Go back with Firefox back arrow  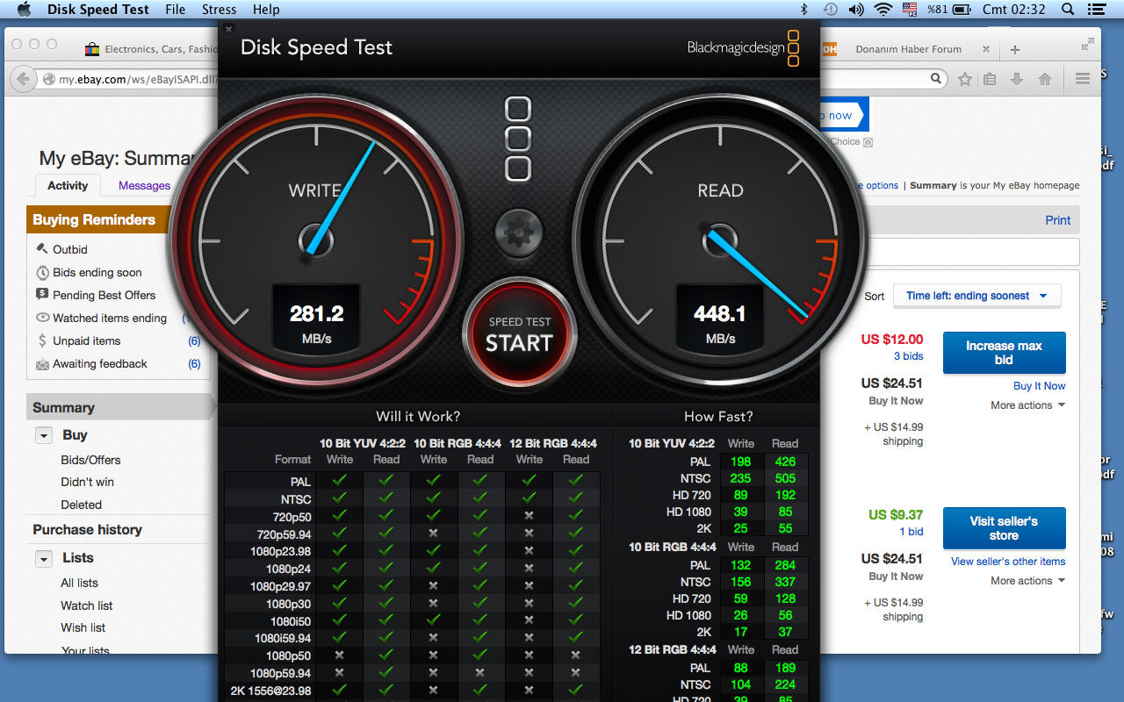tap(24, 78)
